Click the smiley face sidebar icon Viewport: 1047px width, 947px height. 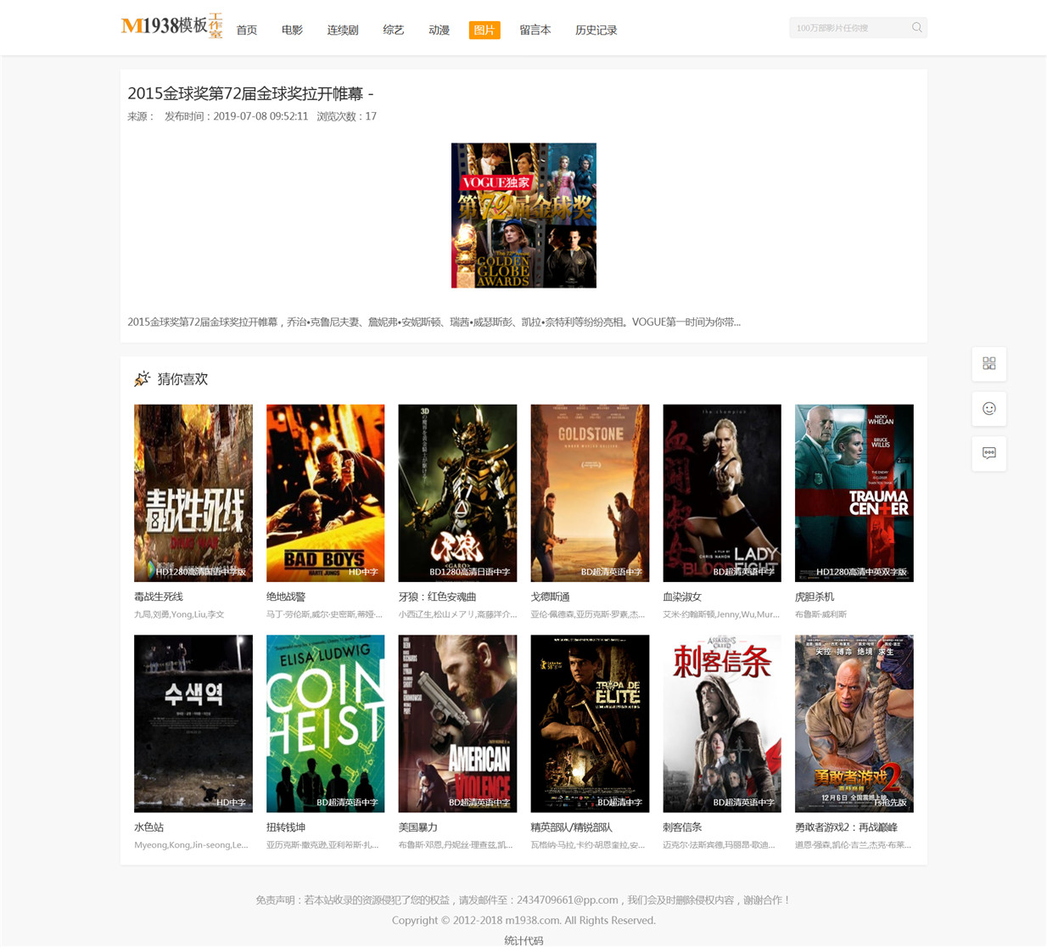pos(989,409)
